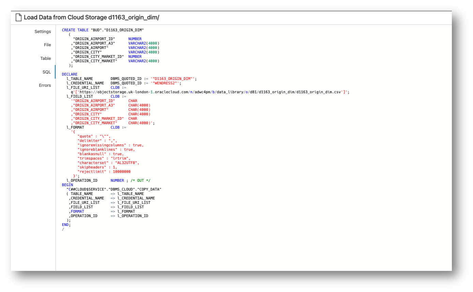Image resolution: width=473 pixels, height=292 pixels.
Task: Open the File tab
Action: 47,45
